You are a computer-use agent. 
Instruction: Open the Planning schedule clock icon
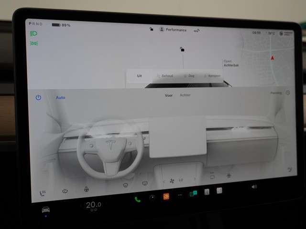[x=288, y=93]
